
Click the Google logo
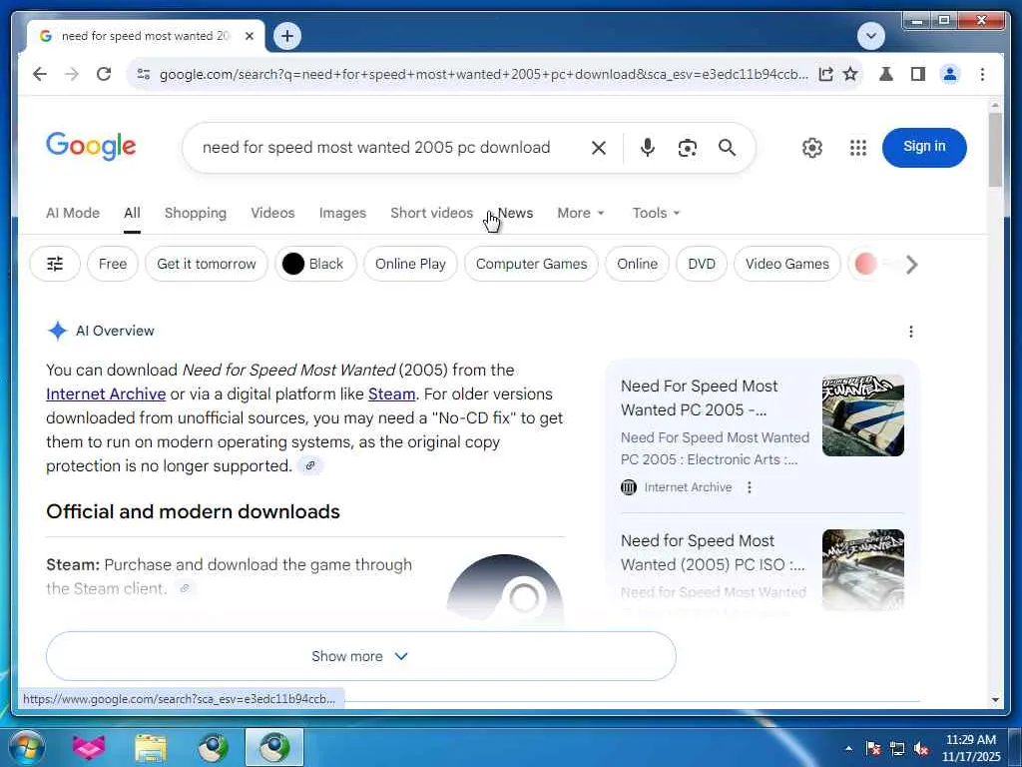[x=91, y=146]
